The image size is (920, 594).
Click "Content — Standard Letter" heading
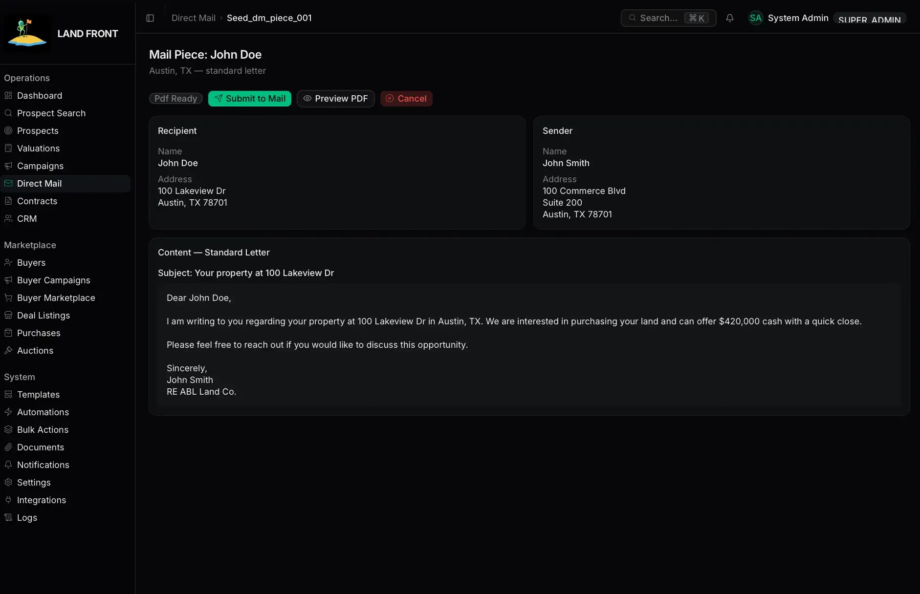(214, 253)
